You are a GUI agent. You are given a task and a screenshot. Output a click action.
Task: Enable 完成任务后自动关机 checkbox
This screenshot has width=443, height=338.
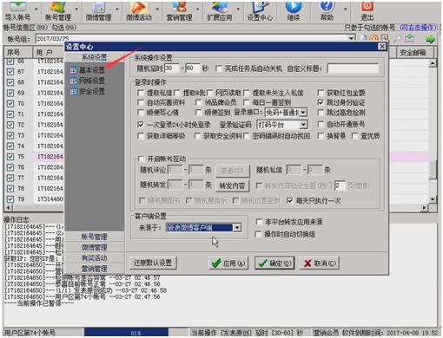coord(219,68)
